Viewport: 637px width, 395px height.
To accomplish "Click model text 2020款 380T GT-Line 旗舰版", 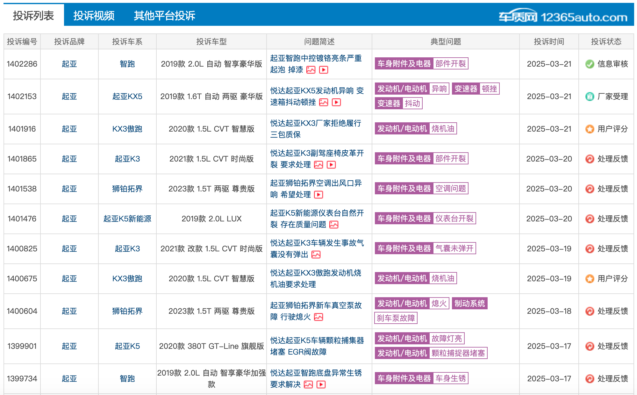I will click(x=211, y=346).
